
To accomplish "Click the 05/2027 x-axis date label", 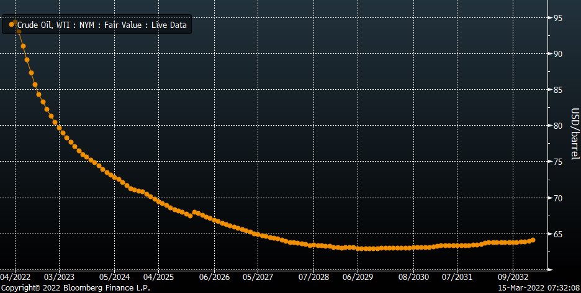I will coord(258,277).
